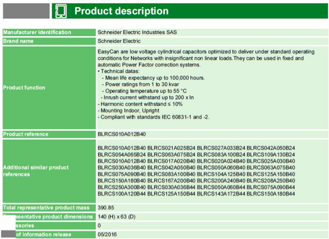Click reference BLRCS125A150B44
This screenshot has width=329, height=239.
click(x=171, y=194)
